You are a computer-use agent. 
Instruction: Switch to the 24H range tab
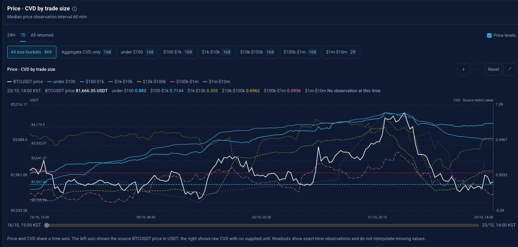click(11, 35)
